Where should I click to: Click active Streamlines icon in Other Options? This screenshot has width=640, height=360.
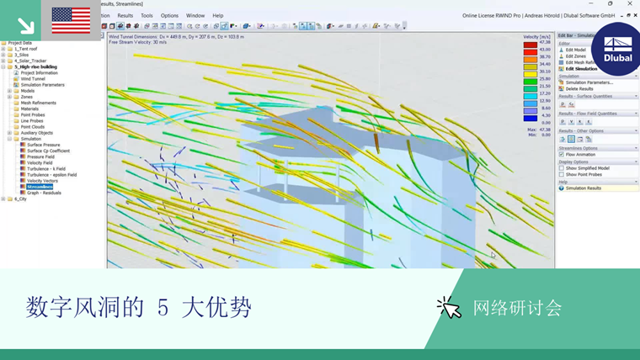(x=572, y=140)
